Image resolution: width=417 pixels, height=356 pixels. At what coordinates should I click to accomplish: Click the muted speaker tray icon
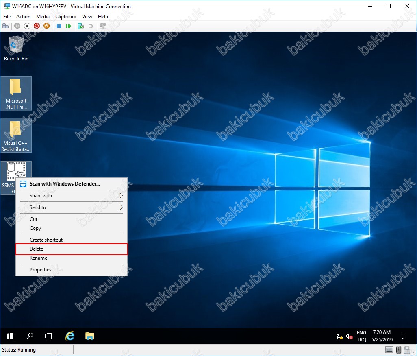click(349, 336)
